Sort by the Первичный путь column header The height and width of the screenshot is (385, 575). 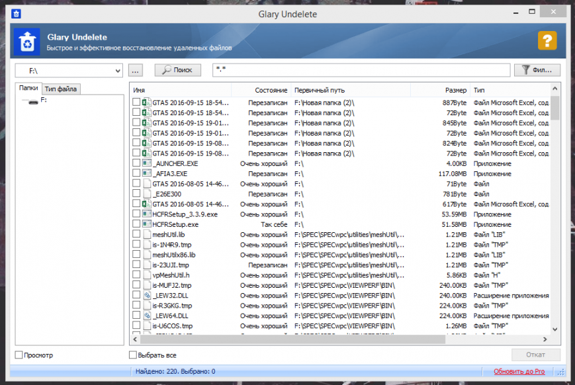click(351, 90)
